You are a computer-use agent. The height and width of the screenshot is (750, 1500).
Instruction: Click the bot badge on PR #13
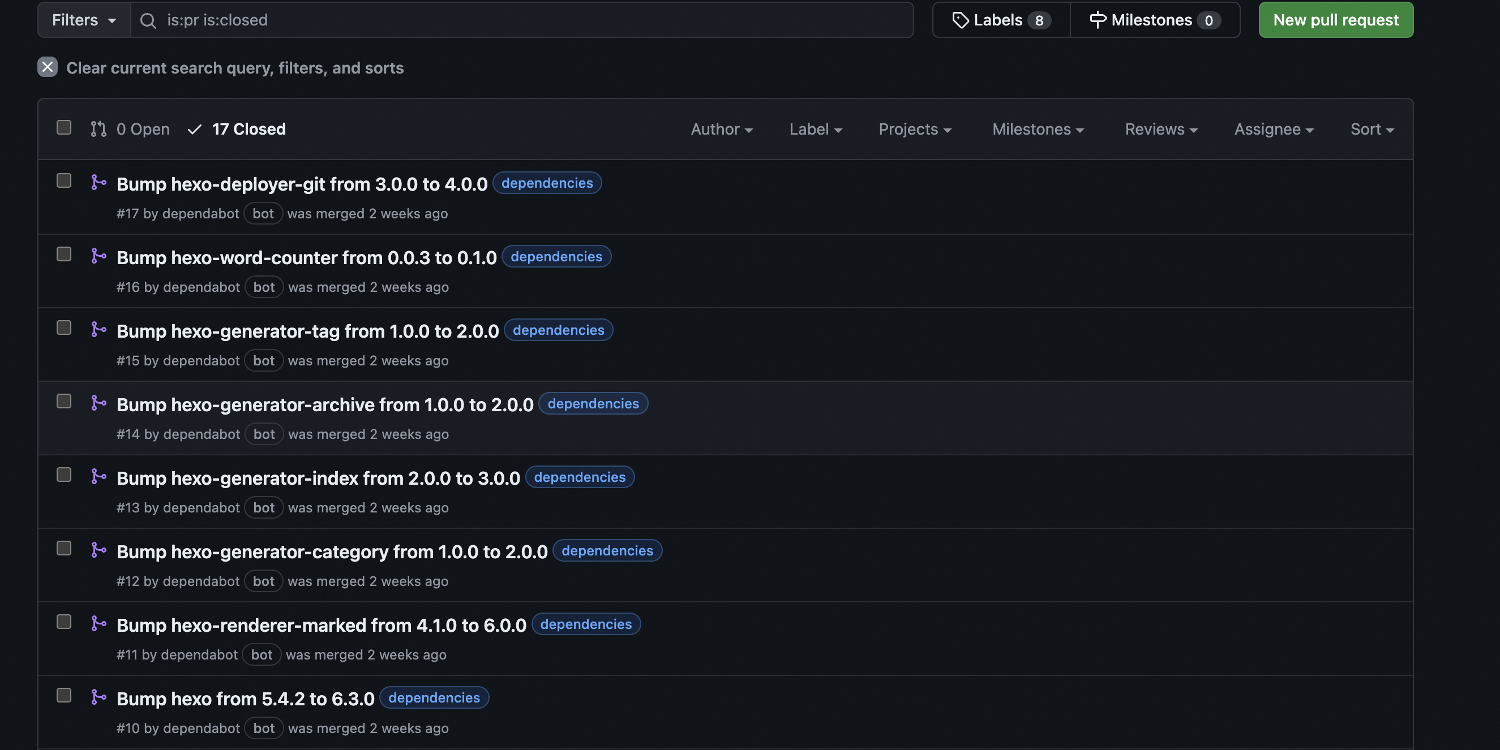264,507
